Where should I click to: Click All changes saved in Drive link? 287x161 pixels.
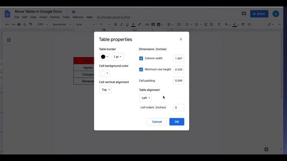coord(113,17)
